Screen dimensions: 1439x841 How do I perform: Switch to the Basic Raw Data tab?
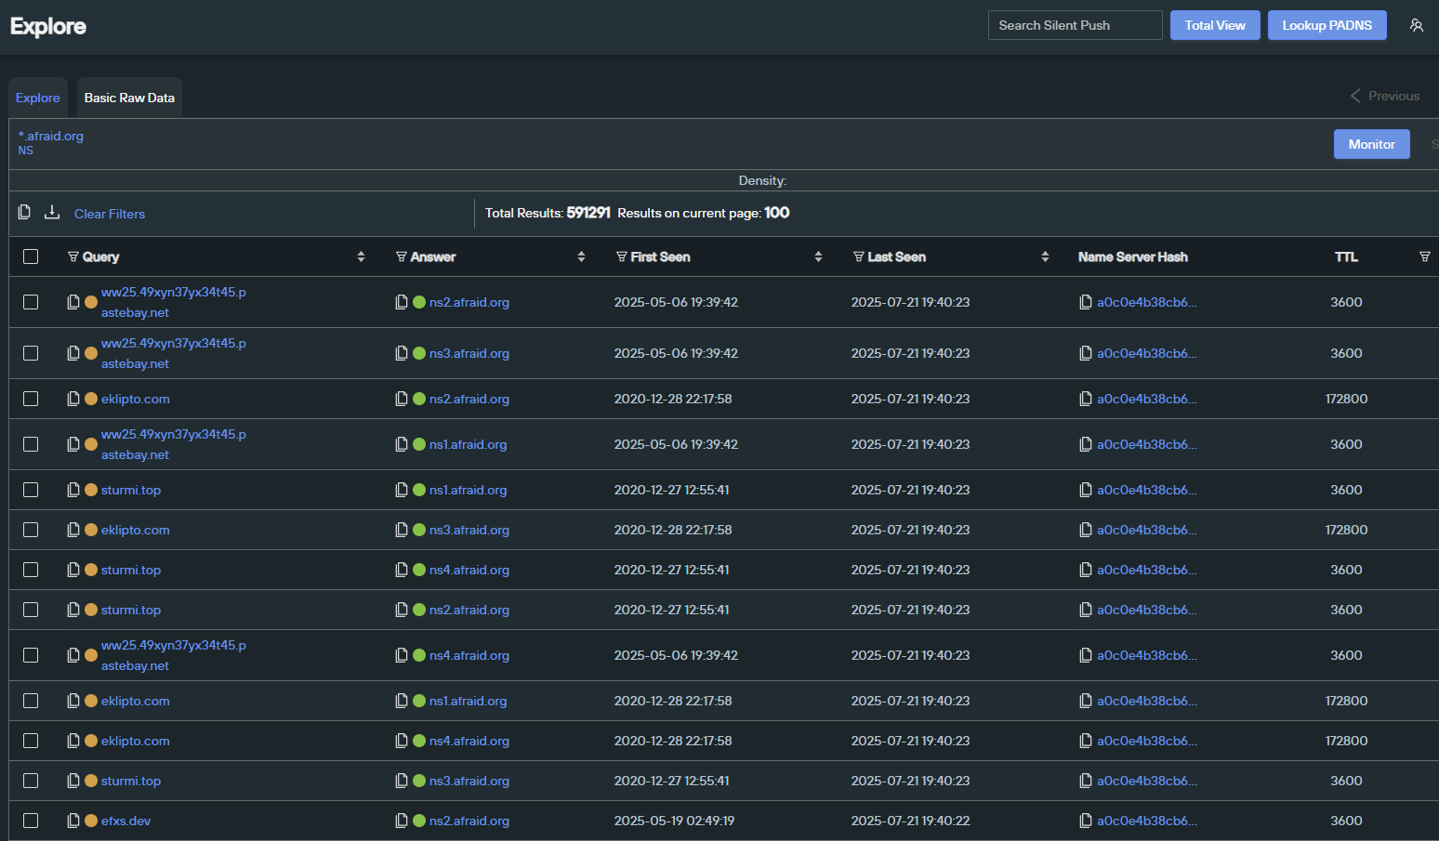click(129, 98)
